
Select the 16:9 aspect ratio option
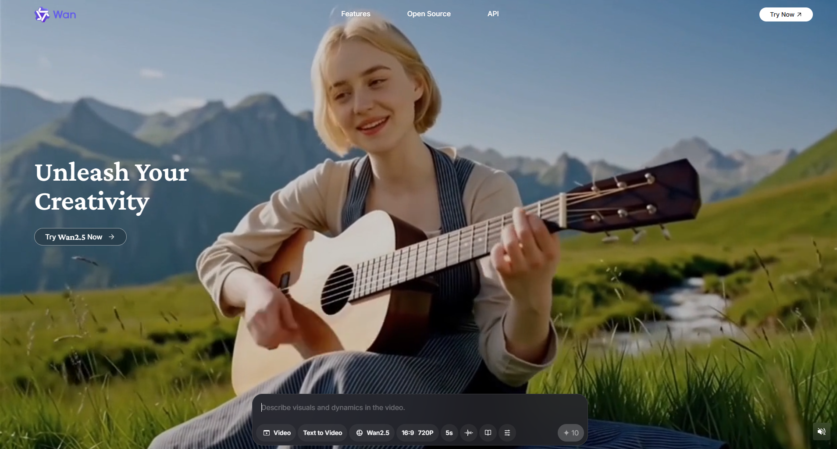coord(408,433)
